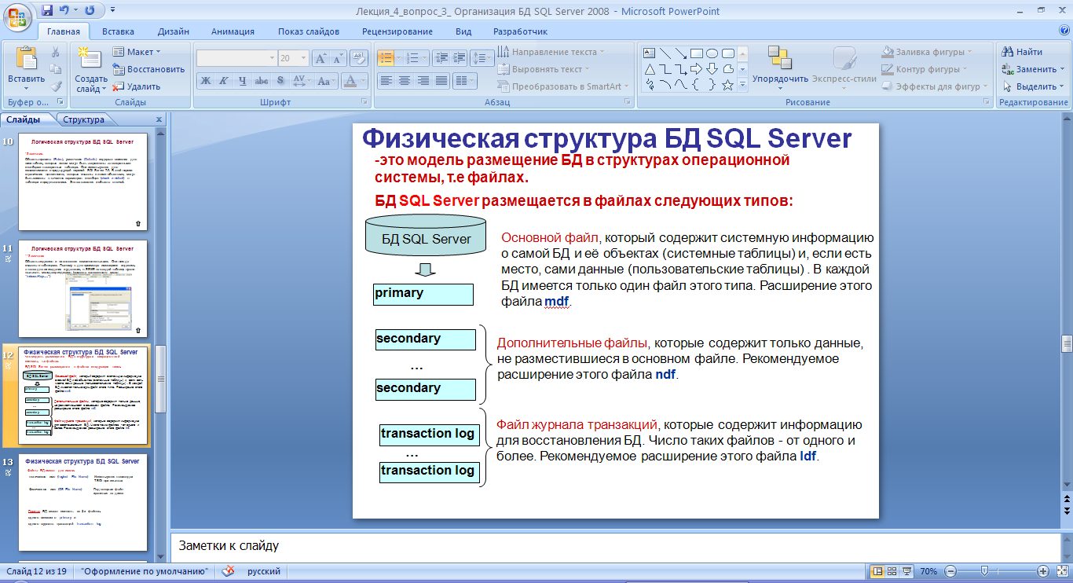1073x583 pixels.
Task: Toggle text shadow (S) formatting
Action: 280,80
